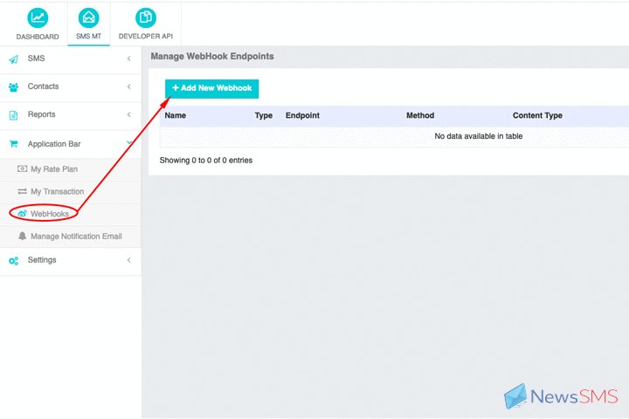
Task: Expand the Contacts section chevron
Action: (x=128, y=87)
